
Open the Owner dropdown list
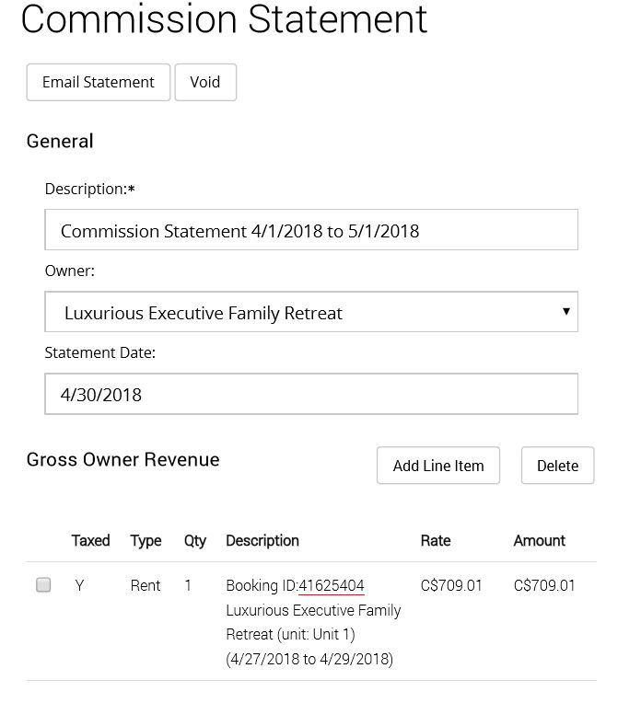pos(311,313)
